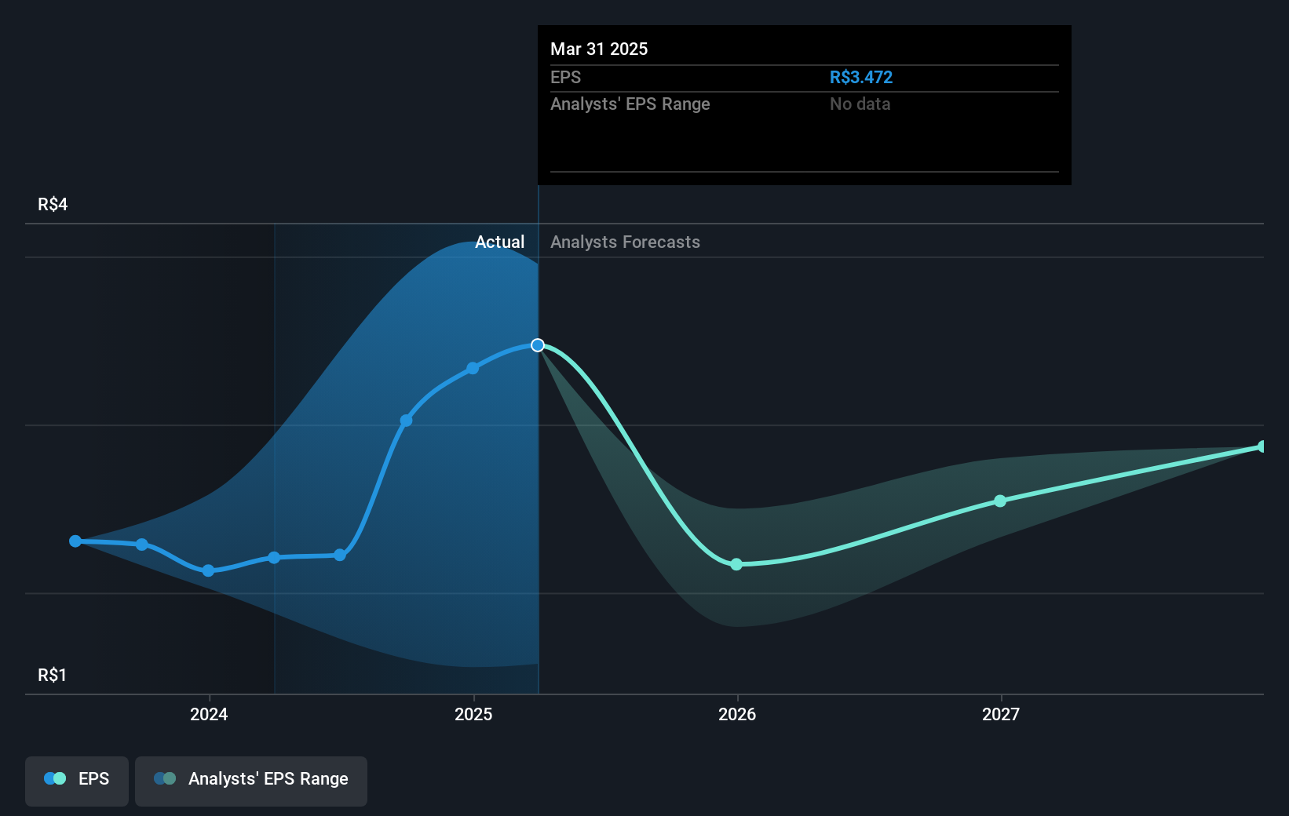Select the highlighted Mar 31 2025 EPS point
1289x816 pixels.
[538, 345]
